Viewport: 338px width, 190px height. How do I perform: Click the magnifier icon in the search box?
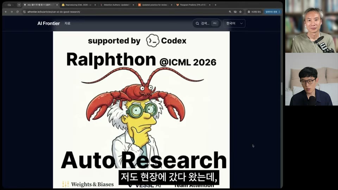pyautogui.click(x=197, y=23)
